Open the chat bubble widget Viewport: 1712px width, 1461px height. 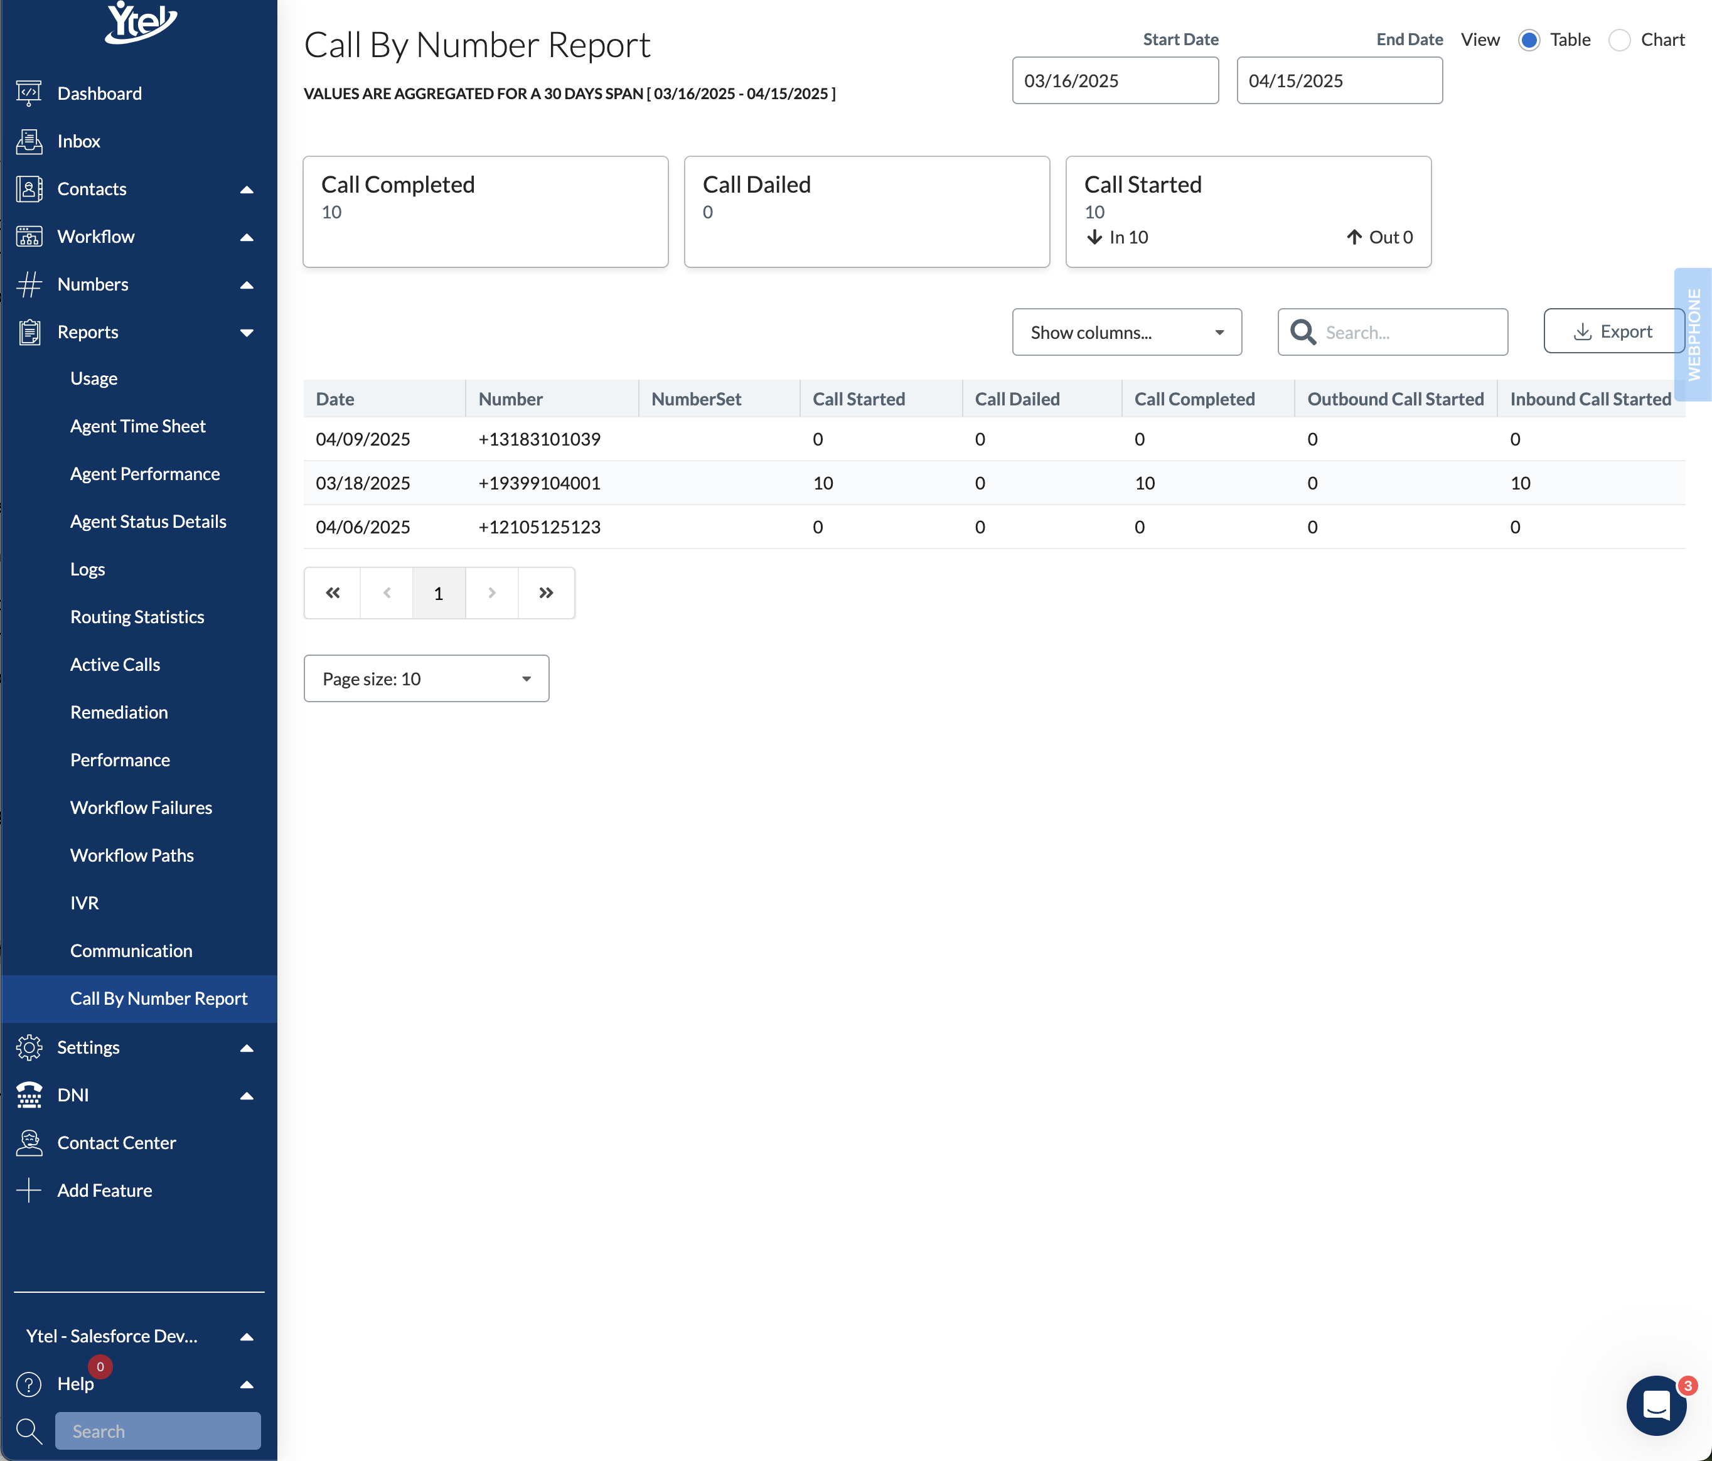[x=1656, y=1405]
